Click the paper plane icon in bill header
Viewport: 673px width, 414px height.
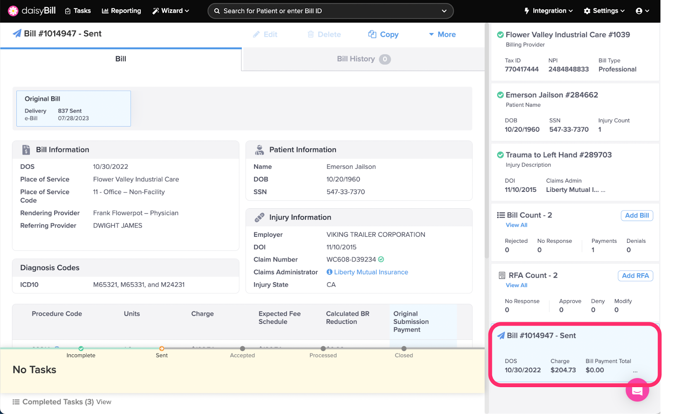click(17, 34)
